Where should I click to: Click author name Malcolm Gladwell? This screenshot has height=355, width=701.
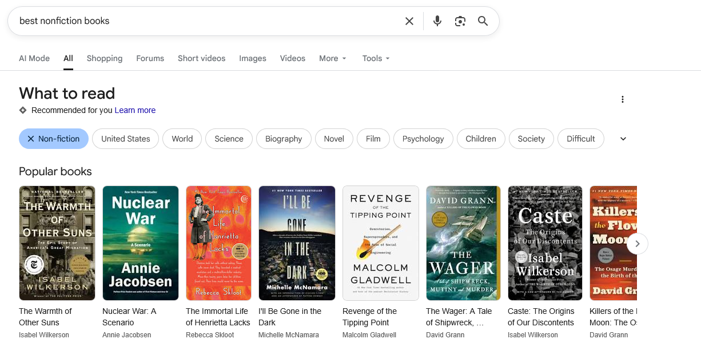pos(369,335)
